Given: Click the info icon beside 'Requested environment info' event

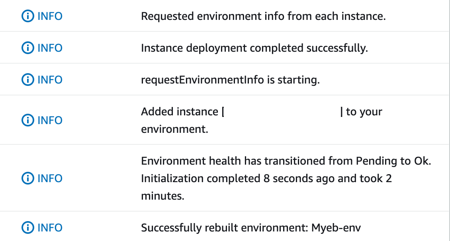Looking at the screenshot, I should (x=27, y=16).
